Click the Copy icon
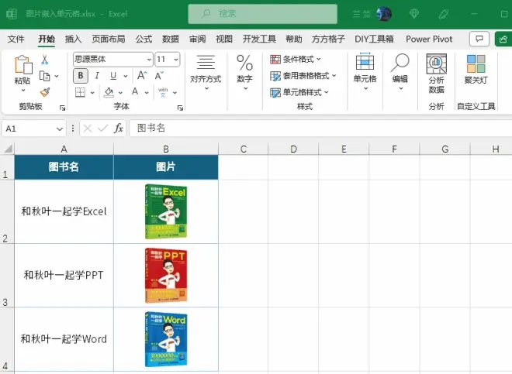Viewport: 512px width, 374px height. 45,76
